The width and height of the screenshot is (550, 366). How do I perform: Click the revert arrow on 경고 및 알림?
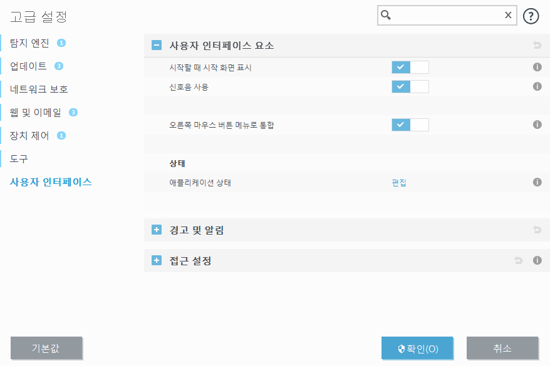click(539, 229)
